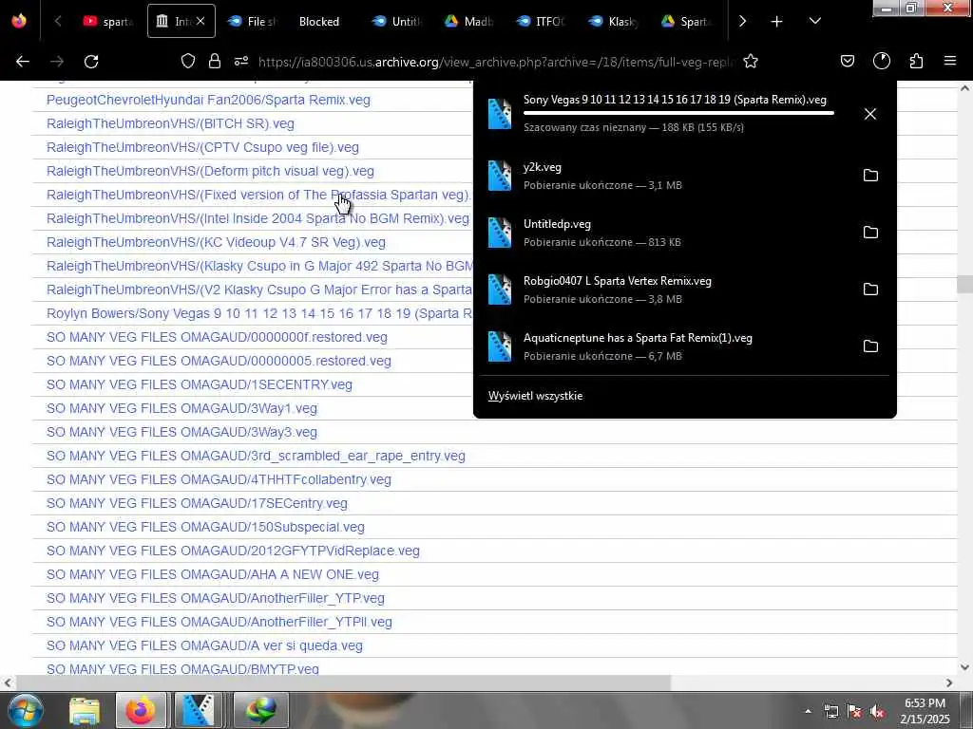Open the Windows Start menu
This screenshot has width=973, height=729.
tap(25, 710)
